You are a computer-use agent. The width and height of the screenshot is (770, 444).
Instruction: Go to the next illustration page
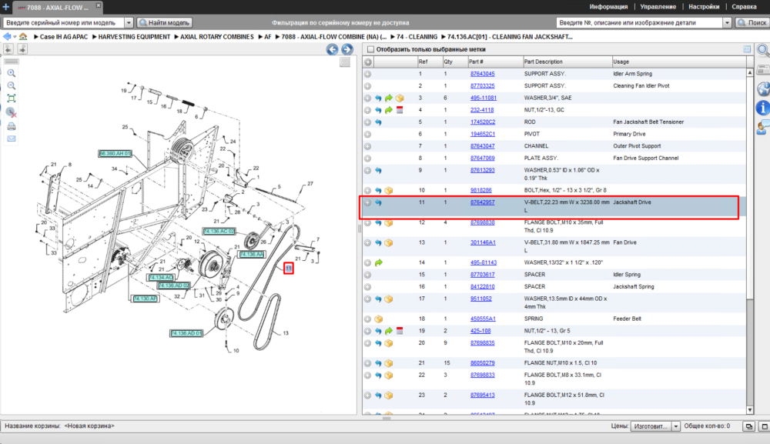coord(347,49)
